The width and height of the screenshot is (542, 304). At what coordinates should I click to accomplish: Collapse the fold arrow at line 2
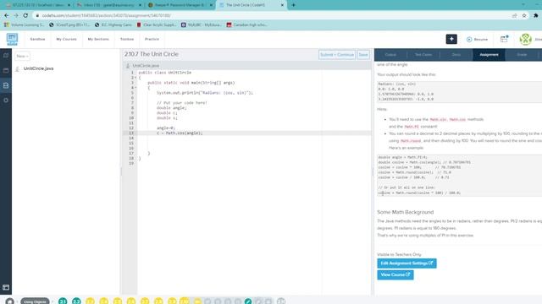(135, 78)
